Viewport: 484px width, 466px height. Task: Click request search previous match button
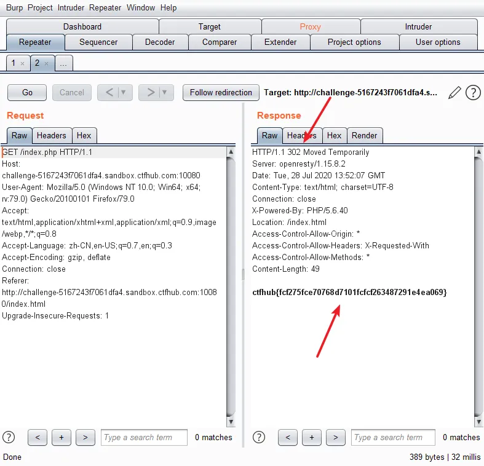pos(38,437)
